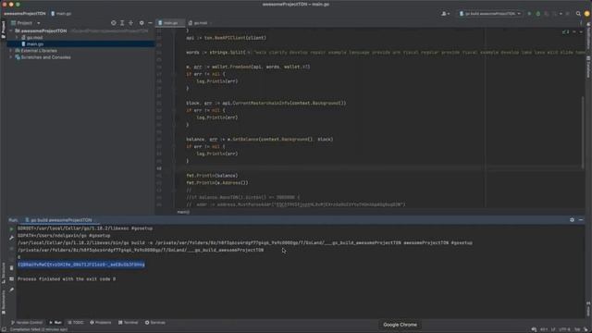592x333 pixels.
Task: Open the more run actions dropdown arrow
Action: [561, 14]
